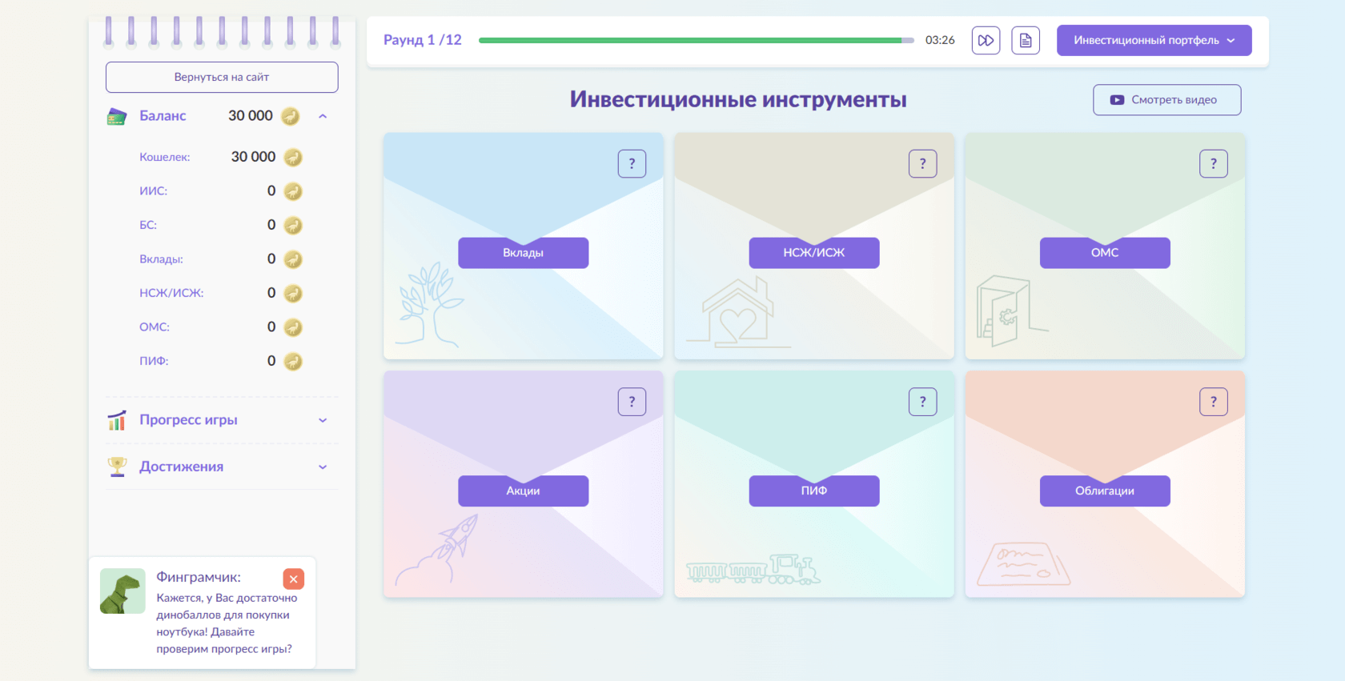
Task: Open the Вклады instrument
Action: click(523, 253)
